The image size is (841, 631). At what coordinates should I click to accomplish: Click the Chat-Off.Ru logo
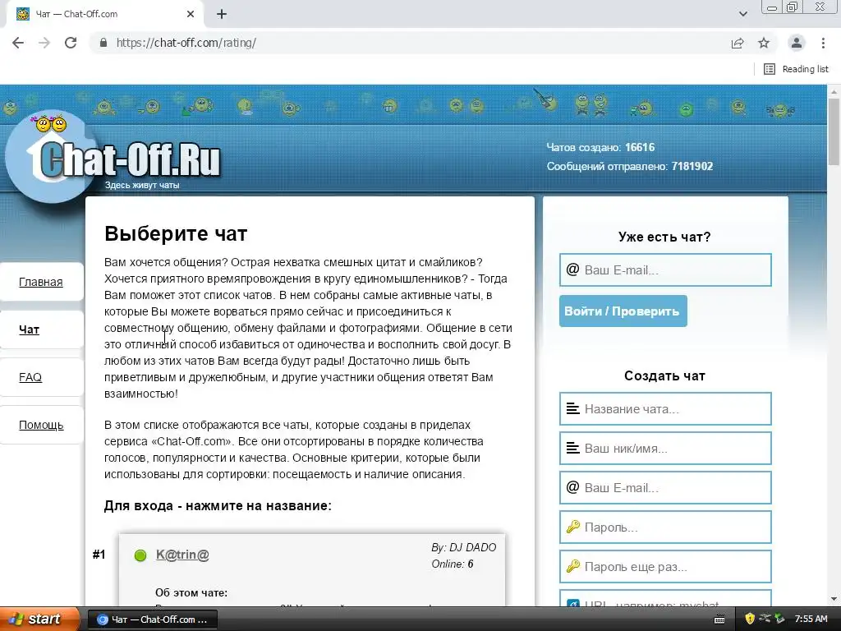click(113, 157)
